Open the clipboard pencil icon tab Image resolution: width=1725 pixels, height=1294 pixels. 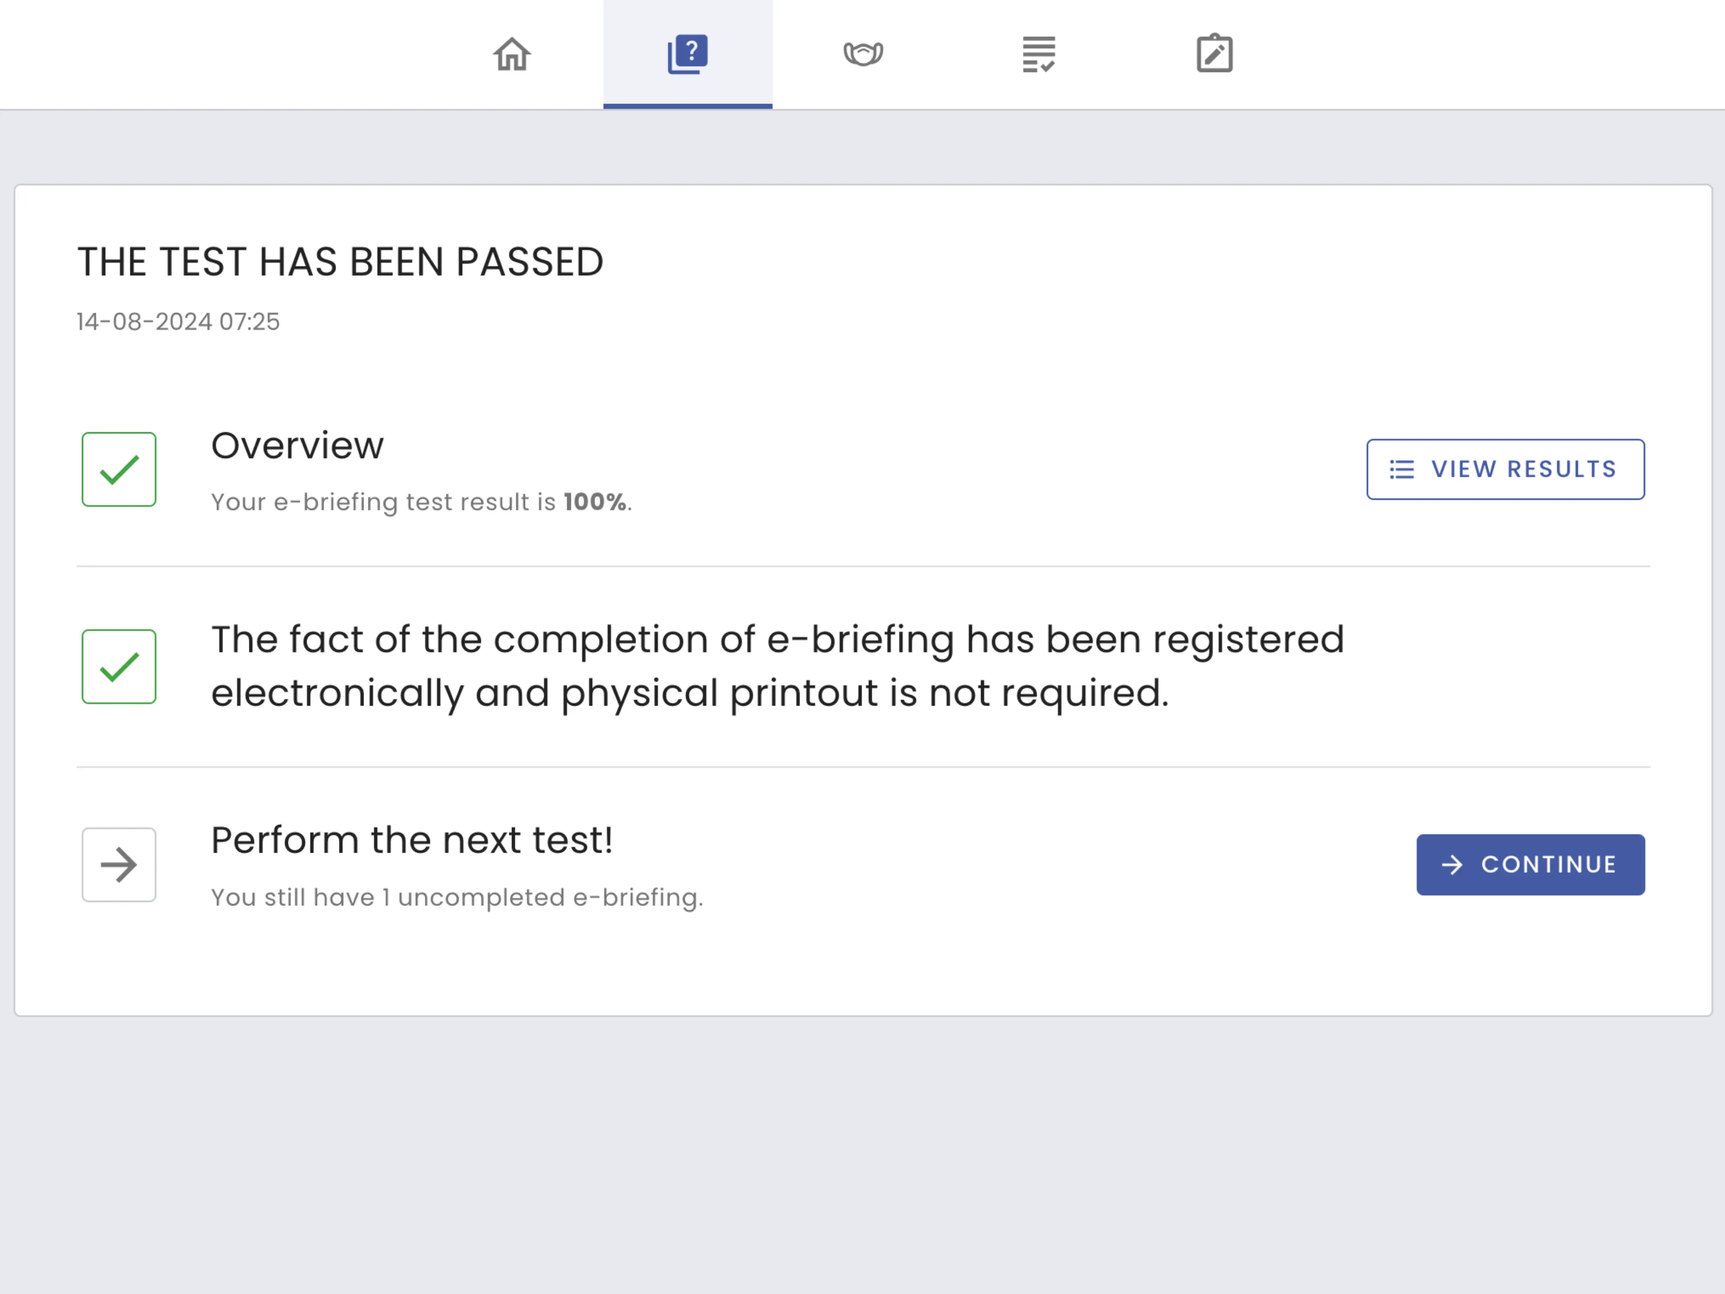coord(1214,55)
